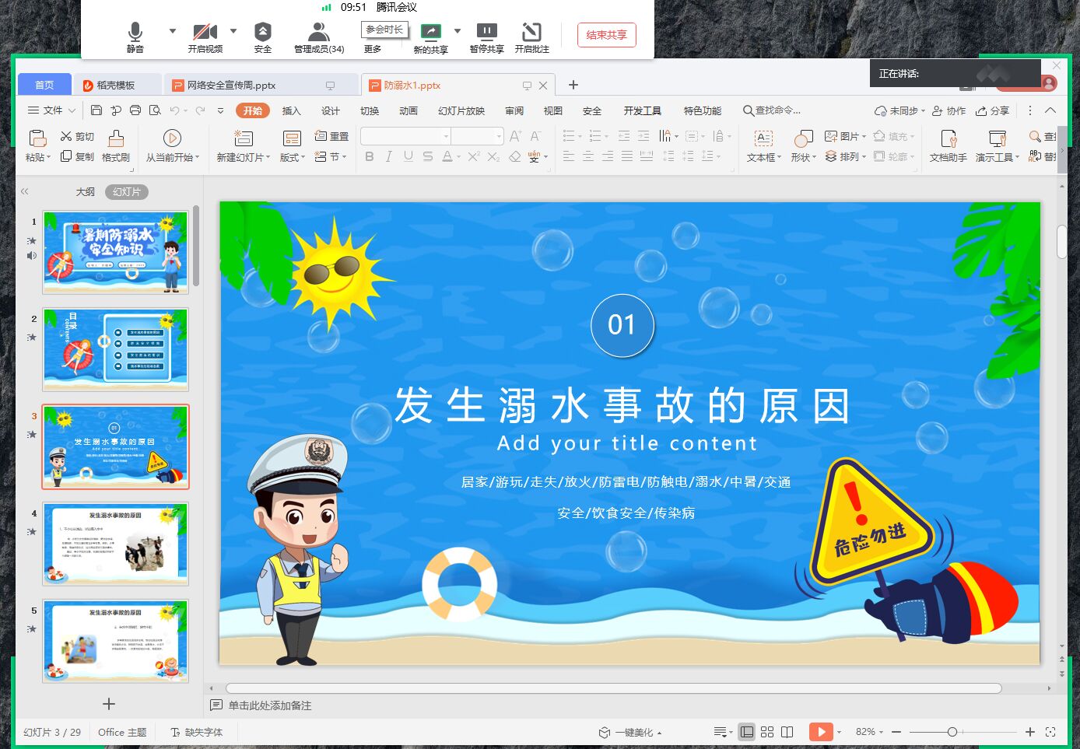Click 一键美化 beautify button
This screenshot has height=749, width=1080.
630,732
